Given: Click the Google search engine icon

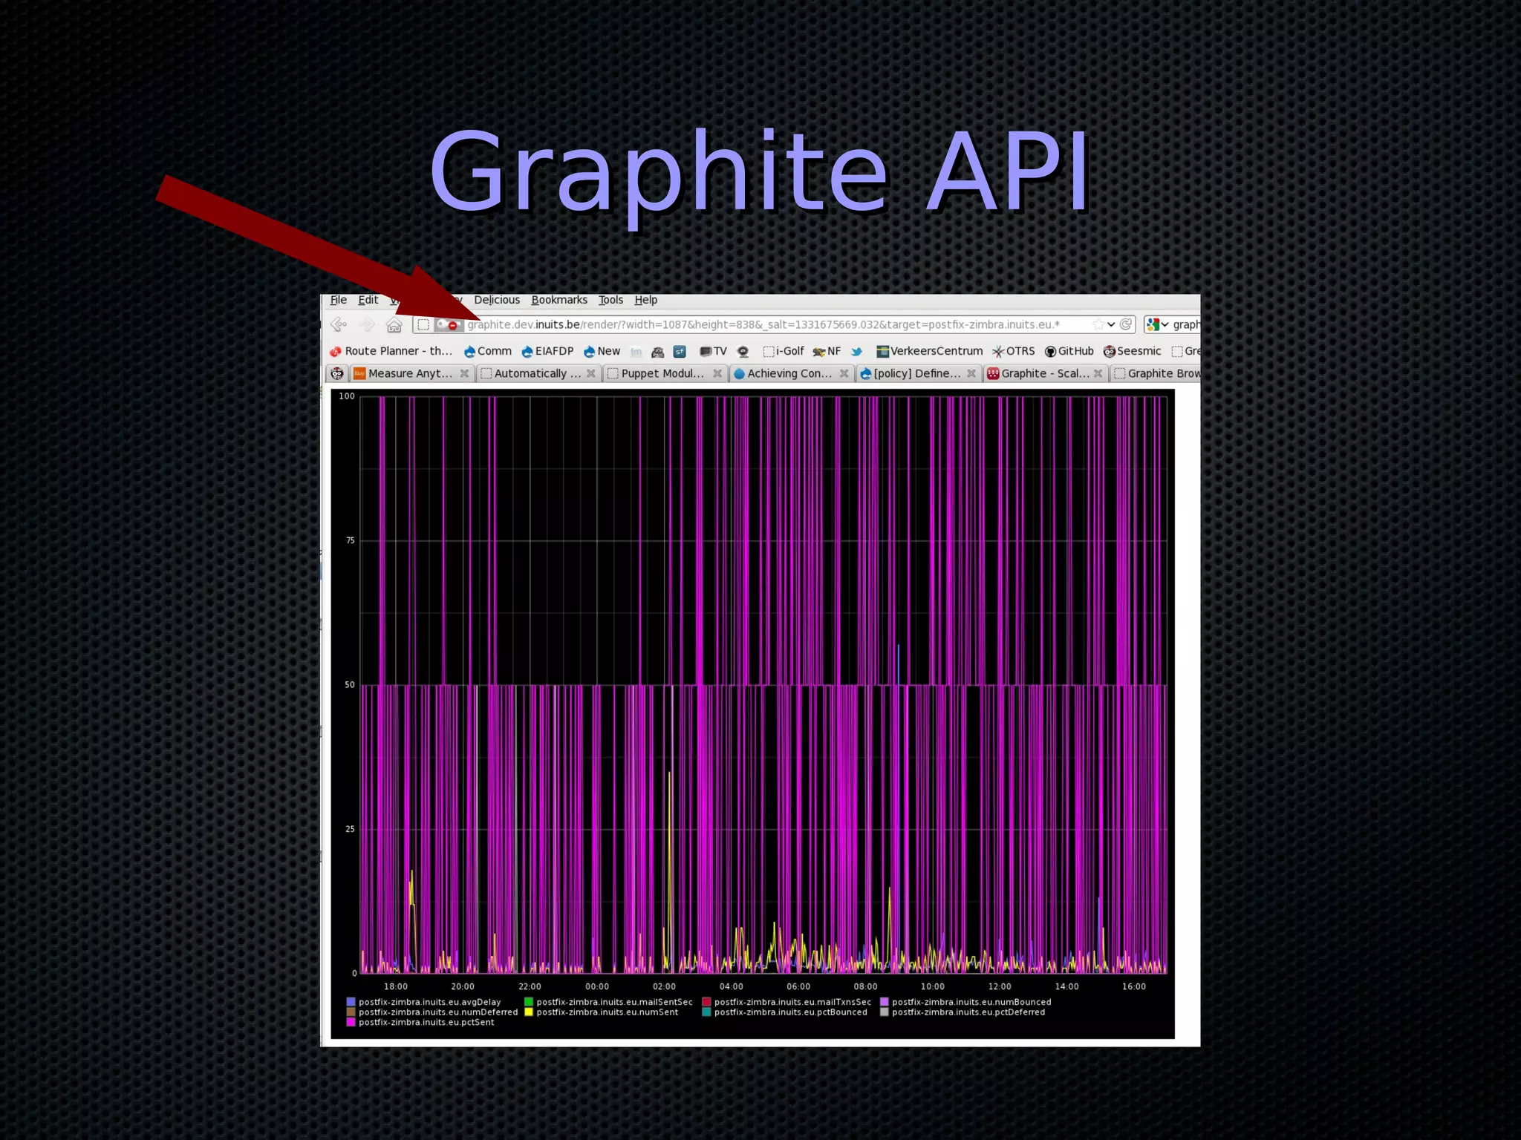Looking at the screenshot, I should 1153,324.
